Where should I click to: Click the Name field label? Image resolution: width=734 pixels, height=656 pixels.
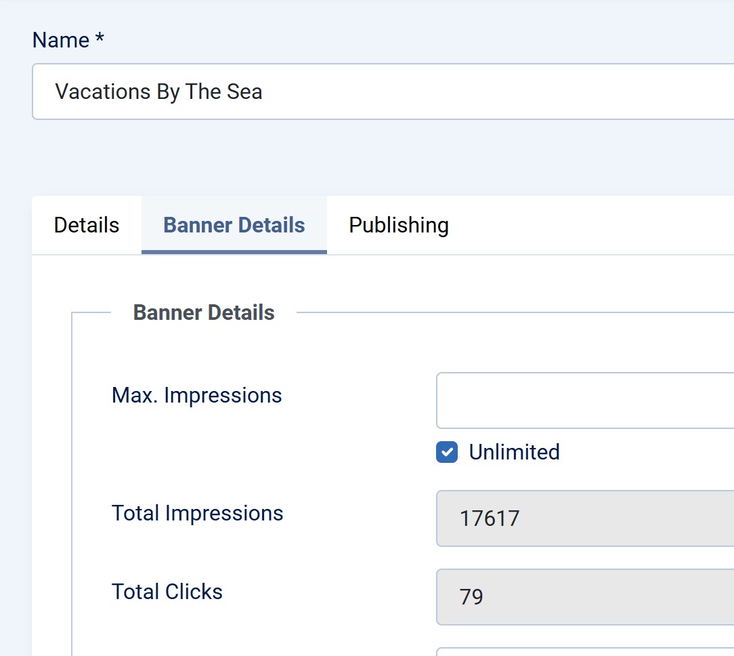pyautogui.click(x=61, y=40)
